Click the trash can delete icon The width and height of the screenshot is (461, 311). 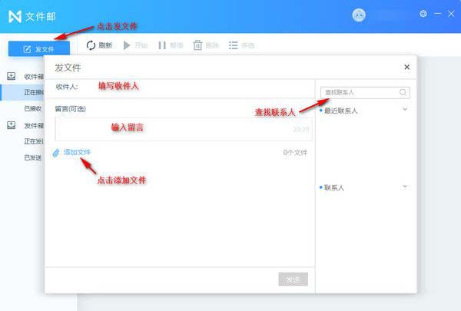coord(197,45)
